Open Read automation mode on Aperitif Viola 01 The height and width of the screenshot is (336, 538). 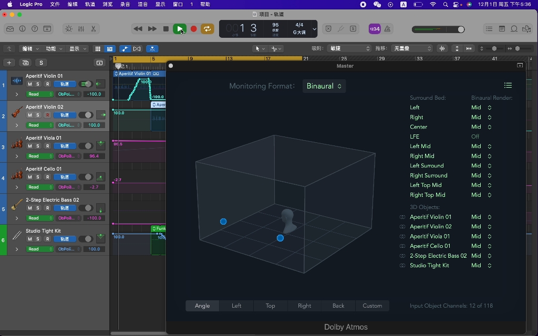click(40, 156)
